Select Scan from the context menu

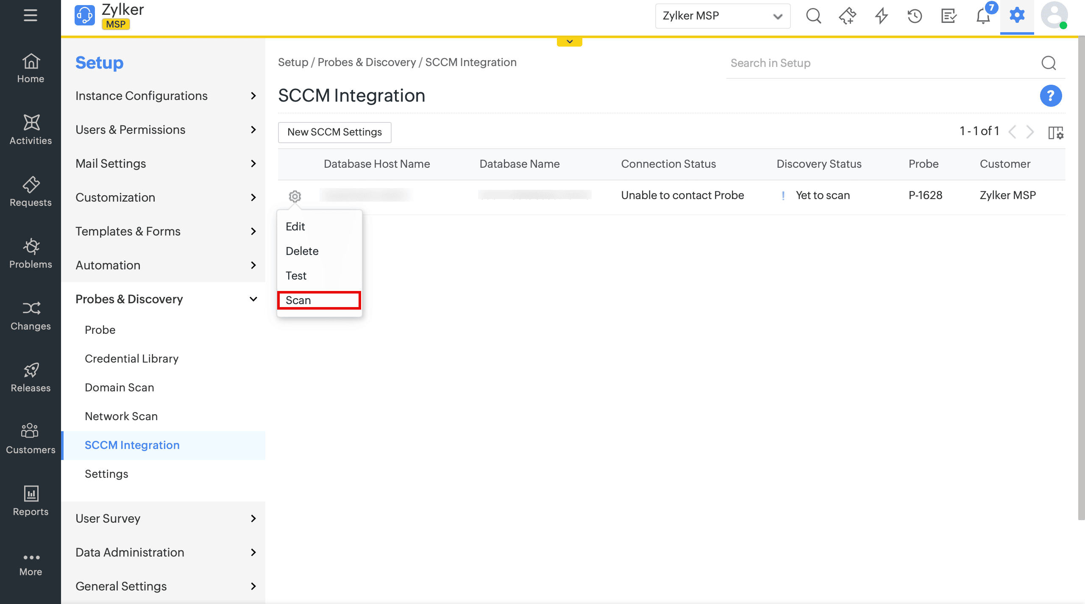tap(319, 300)
